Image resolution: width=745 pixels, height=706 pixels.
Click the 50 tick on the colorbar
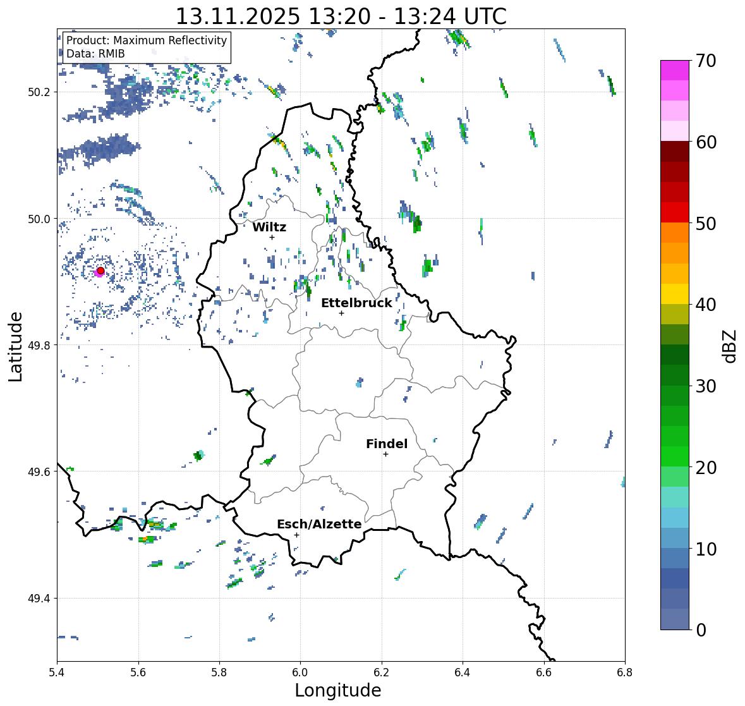pyautogui.click(x=706, y=224)
